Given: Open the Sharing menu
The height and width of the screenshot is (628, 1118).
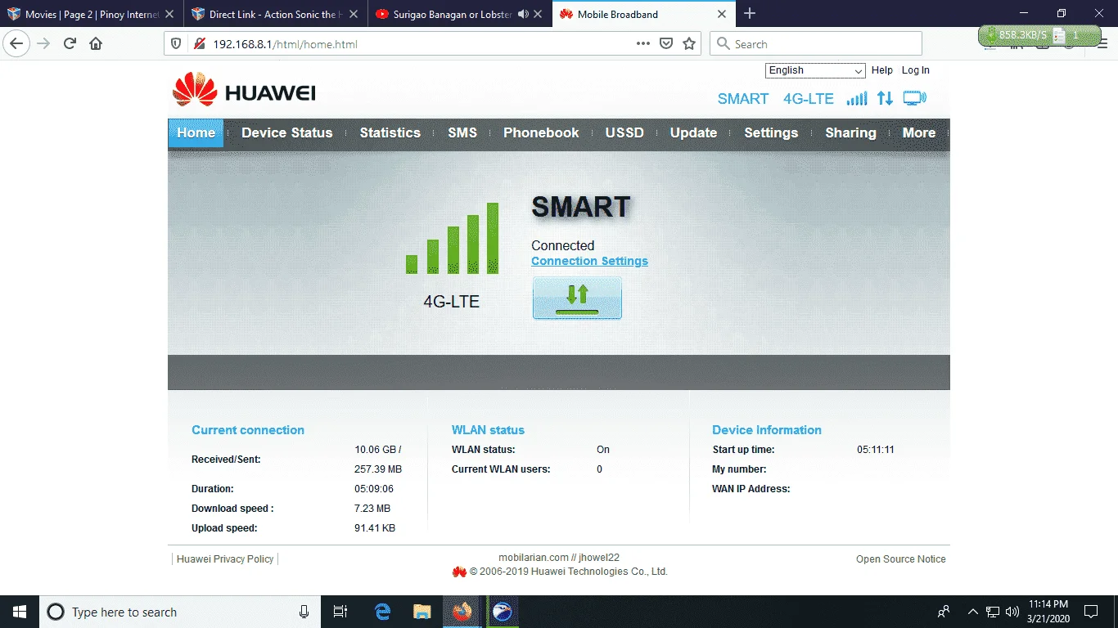Looking at the screenshot, I should click(x=850, y=133).
